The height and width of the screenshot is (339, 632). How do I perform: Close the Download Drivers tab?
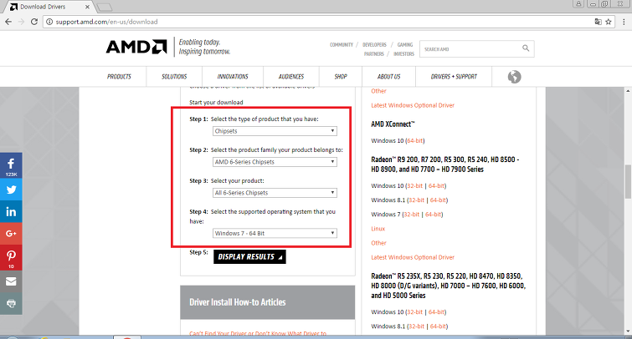pyautogui.click(x=87, y=7)
